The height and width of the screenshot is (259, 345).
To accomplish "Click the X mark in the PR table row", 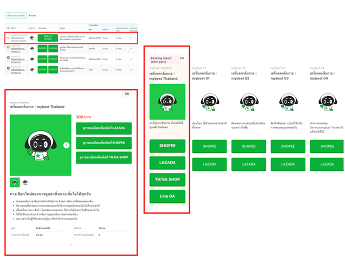I will tap(130, 38).
